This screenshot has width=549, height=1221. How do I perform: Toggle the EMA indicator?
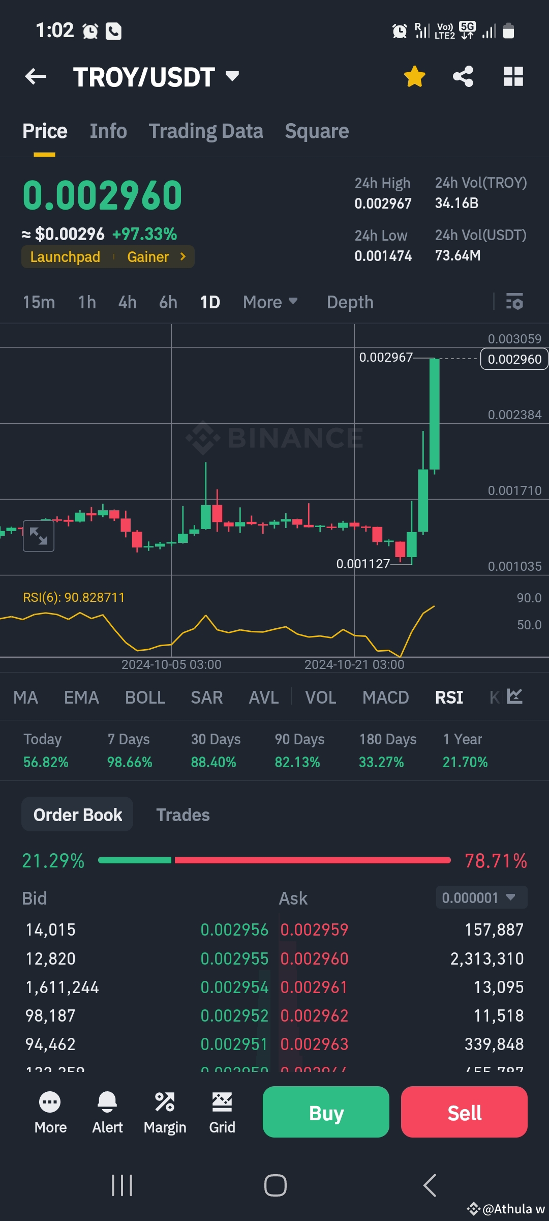[x=81, y=697]
